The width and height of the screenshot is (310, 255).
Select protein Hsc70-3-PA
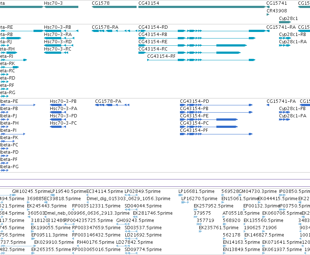pyautogui.click(x=58, y=112)
